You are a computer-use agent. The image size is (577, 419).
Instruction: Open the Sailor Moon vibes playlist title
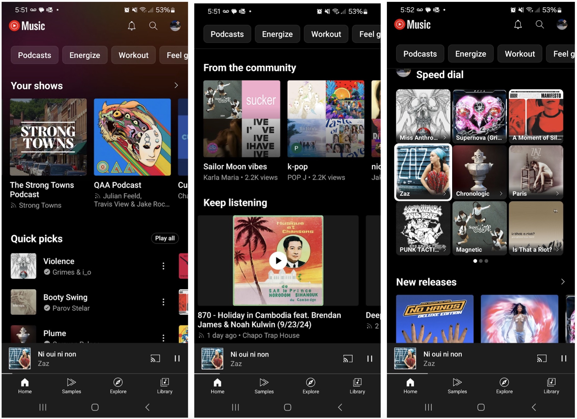[235, 167]
